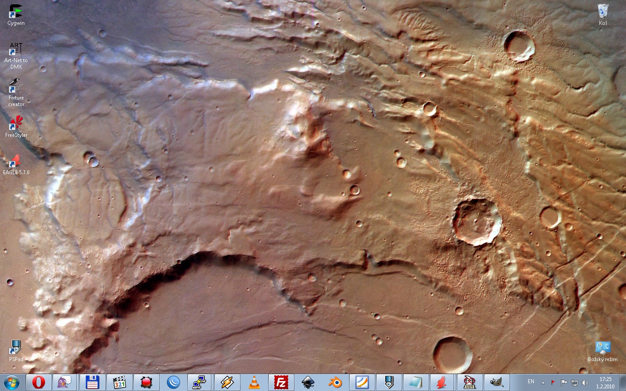The image size is (626, 391).
Task: Launch Notepad from the taskbar
Action: point(416,382)
